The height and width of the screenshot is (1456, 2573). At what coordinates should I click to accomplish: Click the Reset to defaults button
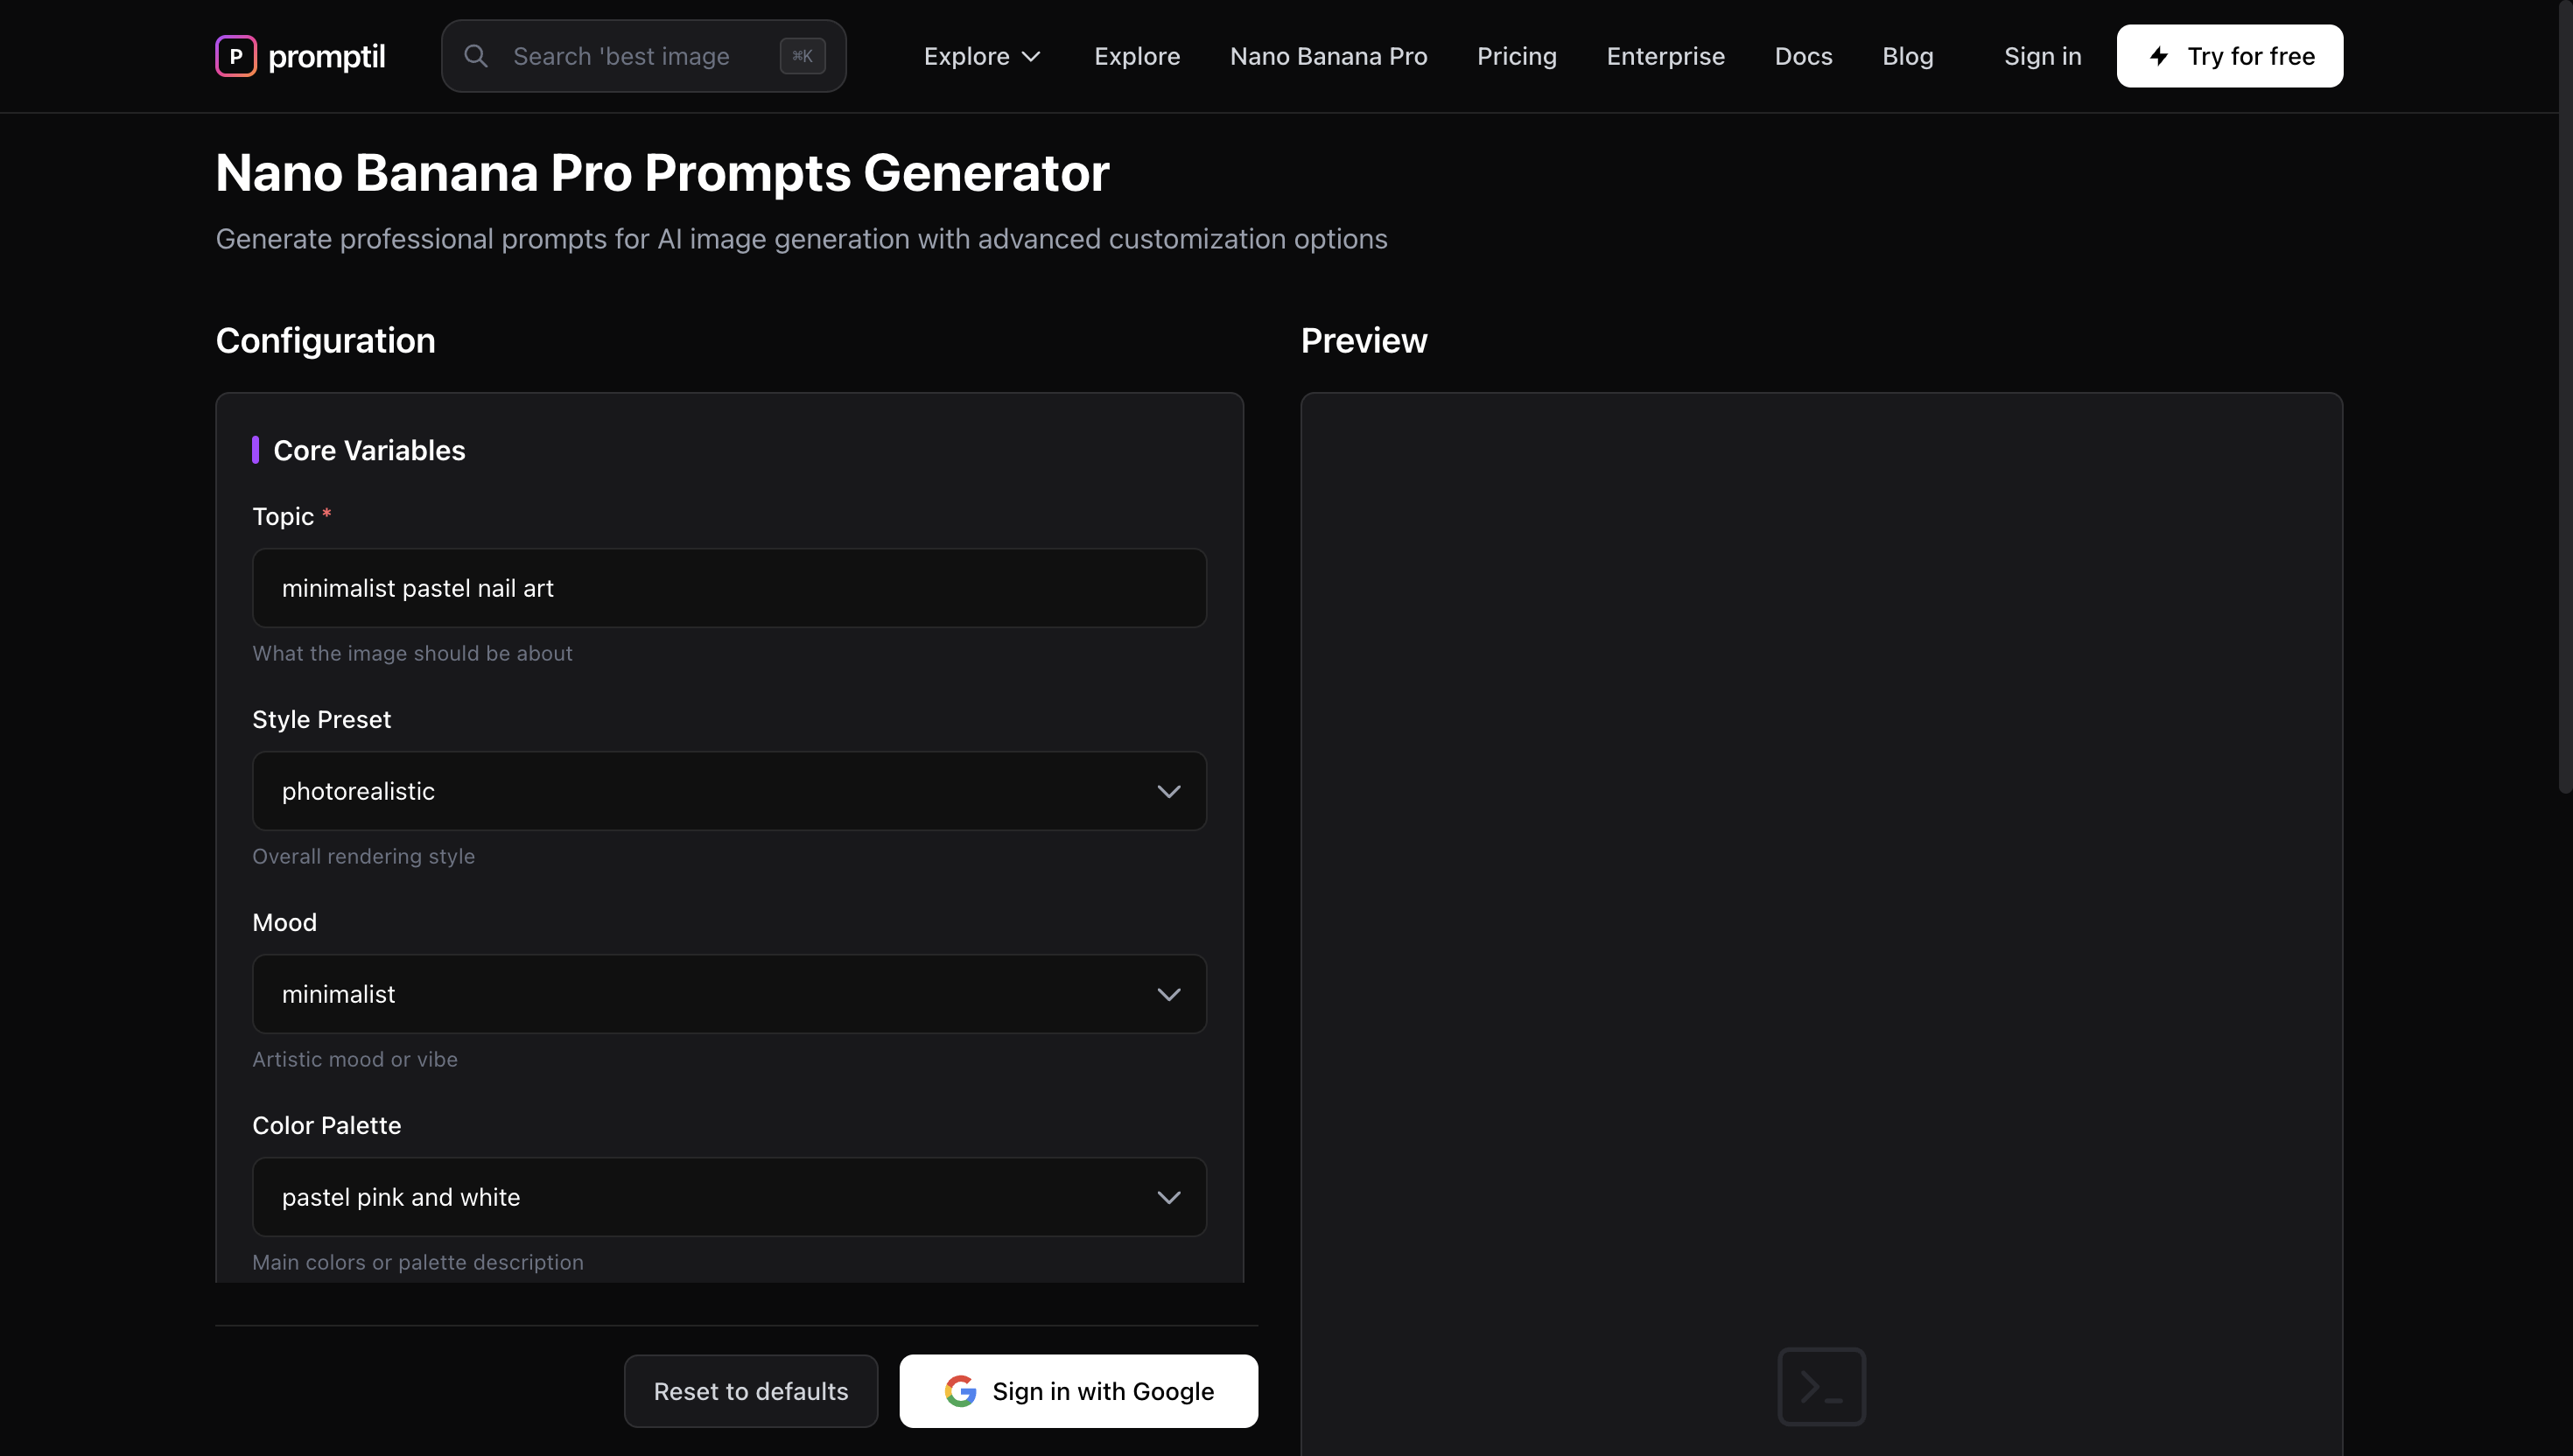(x=750, y=1390)
